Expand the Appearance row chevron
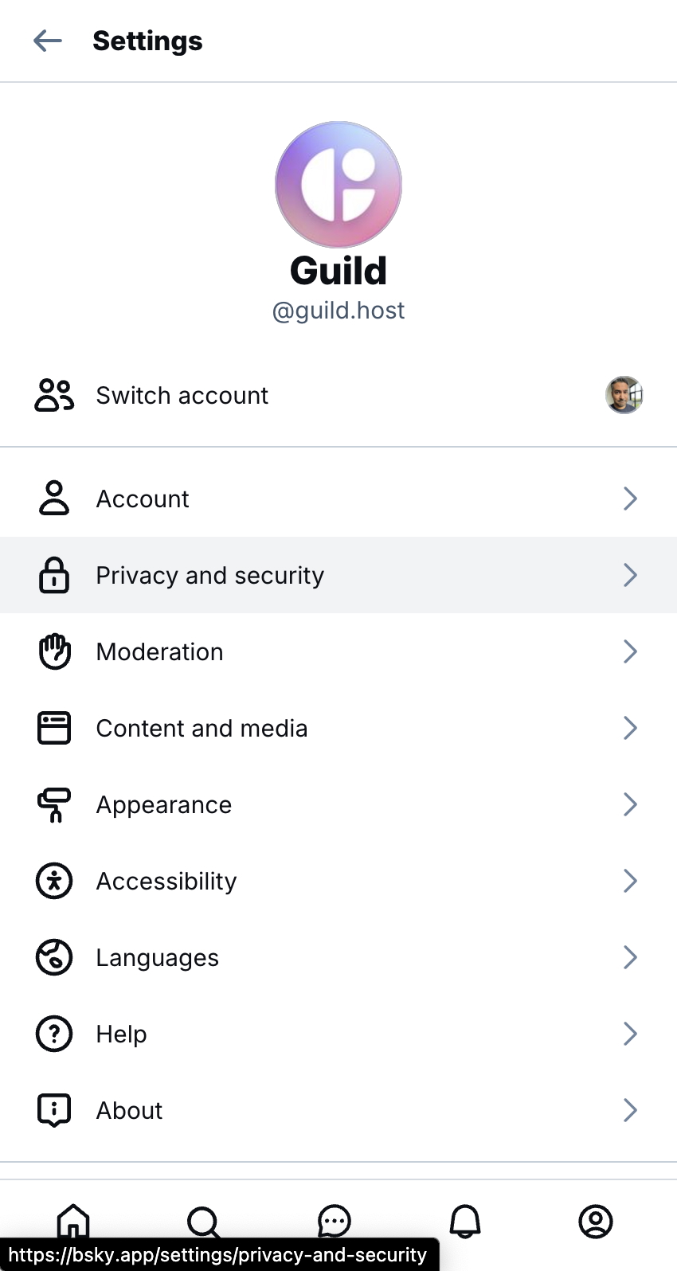 [630, 804]
